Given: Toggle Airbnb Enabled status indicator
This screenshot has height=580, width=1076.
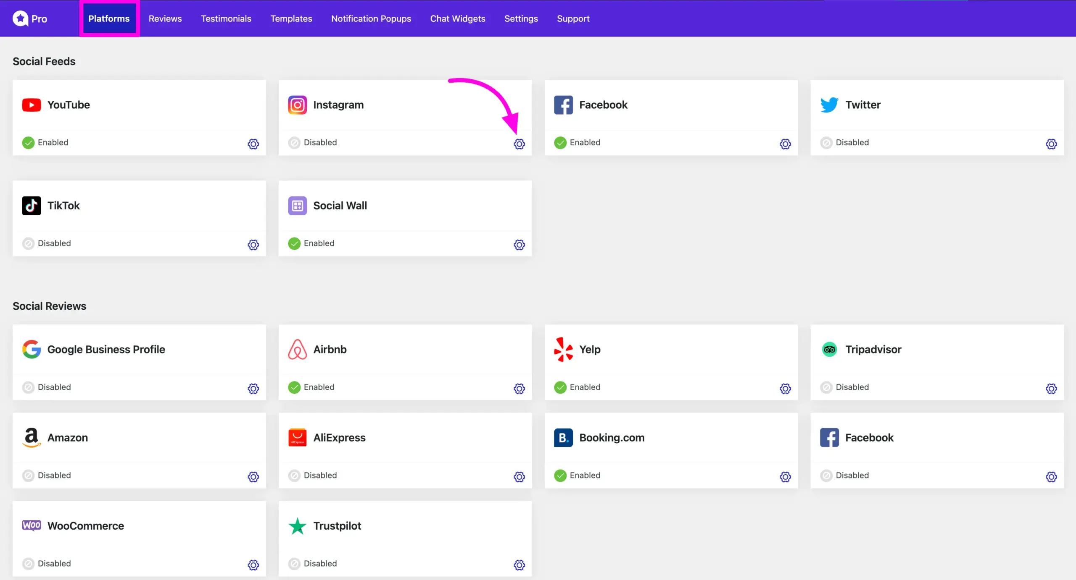Looking at the screenshot, I should tap(294, 387).
